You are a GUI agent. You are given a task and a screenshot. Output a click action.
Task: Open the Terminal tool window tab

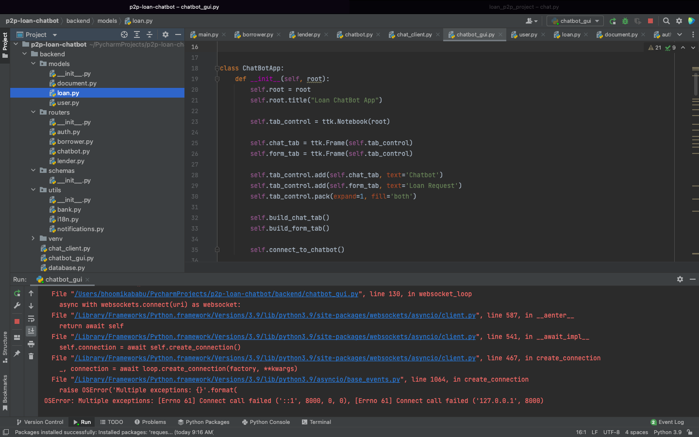(316, 422)
